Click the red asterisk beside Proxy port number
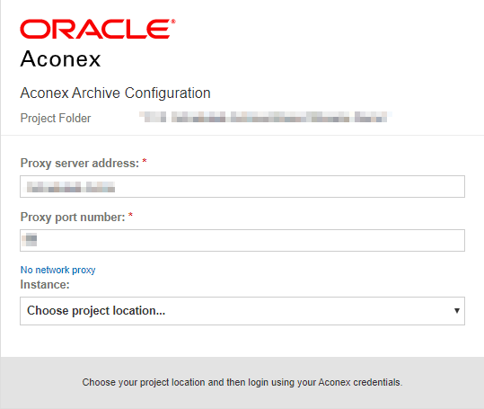The height and width of the screenshot is (409, 484). point(130,215)
